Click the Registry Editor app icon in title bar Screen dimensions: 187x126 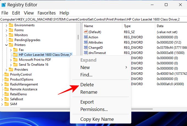pos(4,5)
